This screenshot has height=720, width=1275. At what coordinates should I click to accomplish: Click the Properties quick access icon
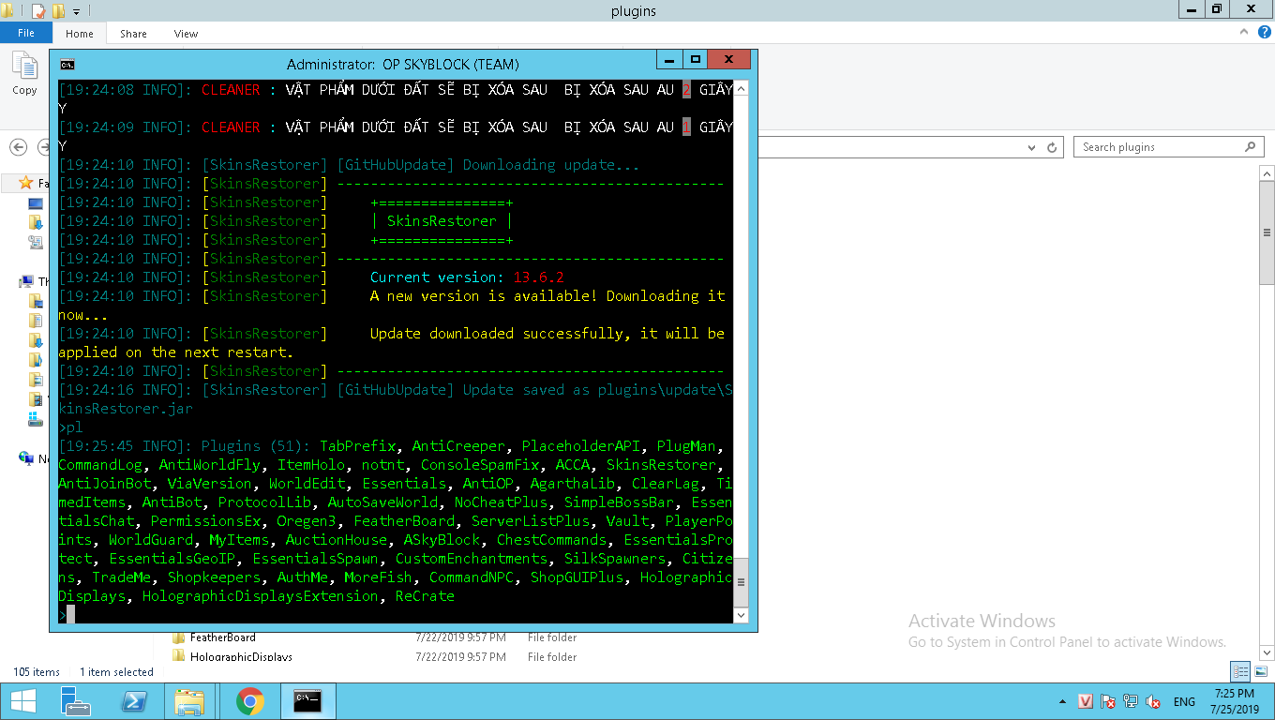click(x=38, y=11)
